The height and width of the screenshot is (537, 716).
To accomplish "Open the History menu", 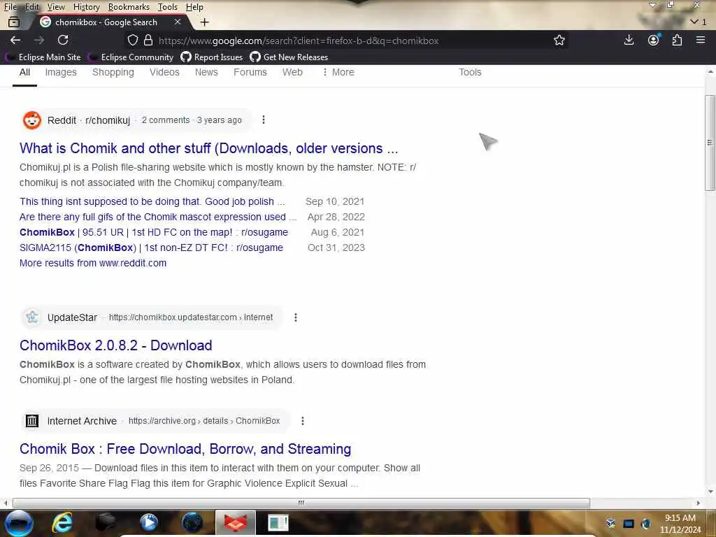I will [86, 7].
